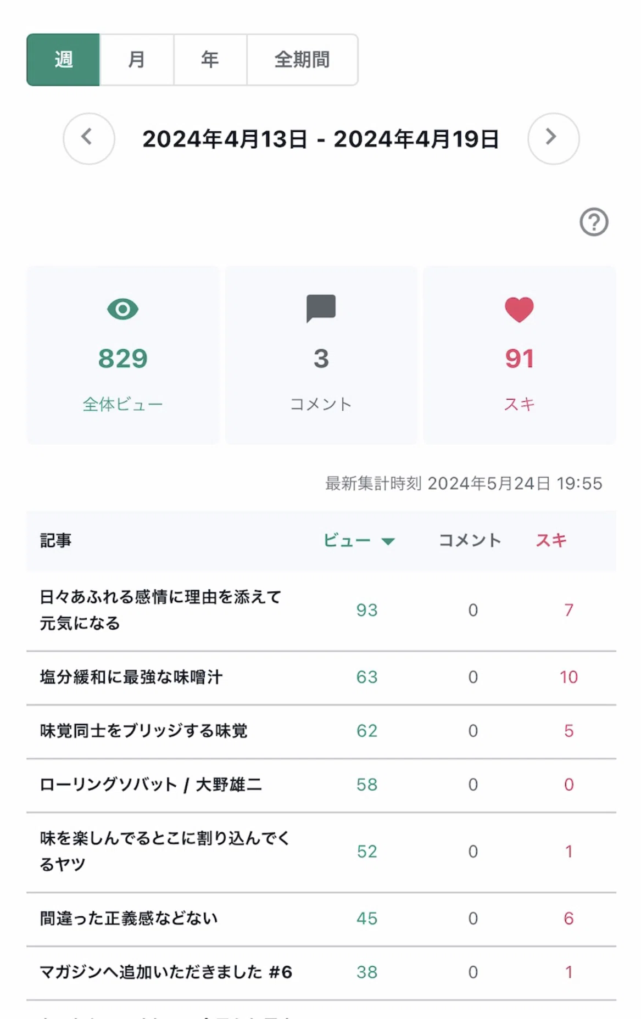Go to next week with right arrow
Screen dimensions: 641x1019
click(x=553, y=138)
